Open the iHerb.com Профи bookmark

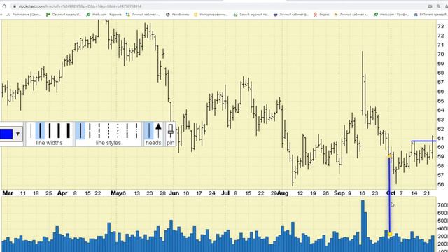(x=391, y=14)
